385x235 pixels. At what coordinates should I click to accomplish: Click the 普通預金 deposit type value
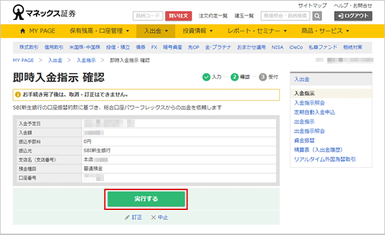click(93, 169)
